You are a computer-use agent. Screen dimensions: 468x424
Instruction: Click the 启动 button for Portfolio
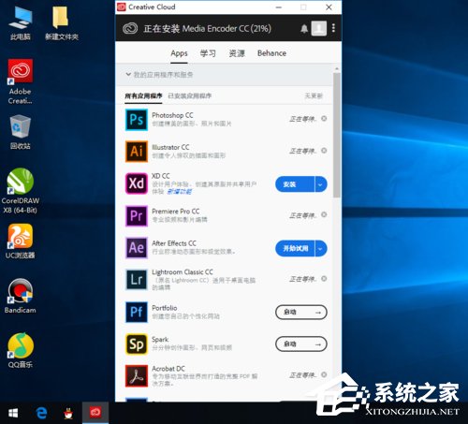point(301,313)
